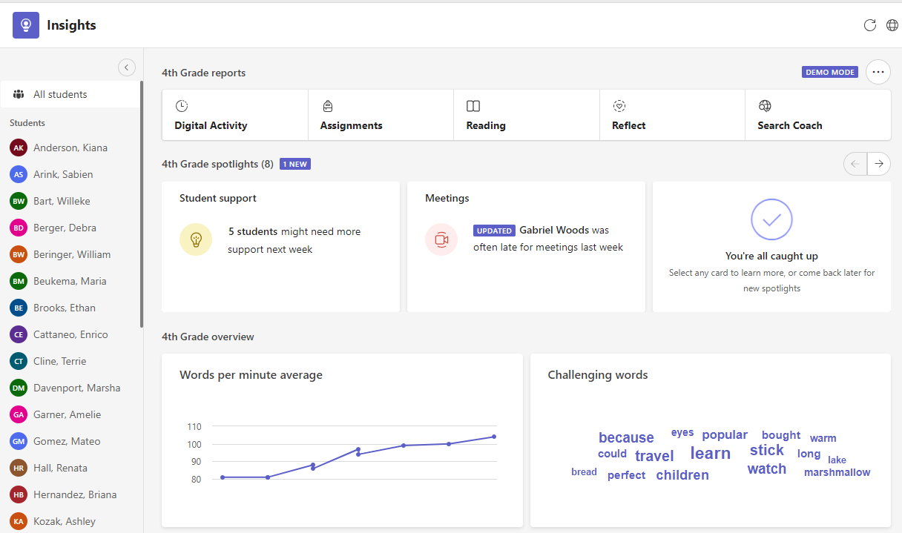902x533 pixels.
Task: Open the Reflect report card
Action: (x=672, y=116)
